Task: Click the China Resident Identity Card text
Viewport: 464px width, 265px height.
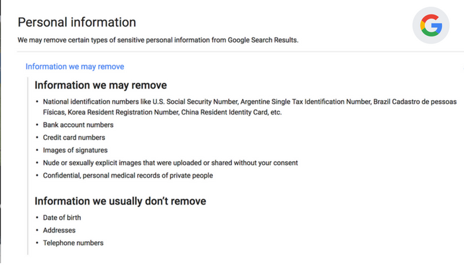Action: coord(224,113)
